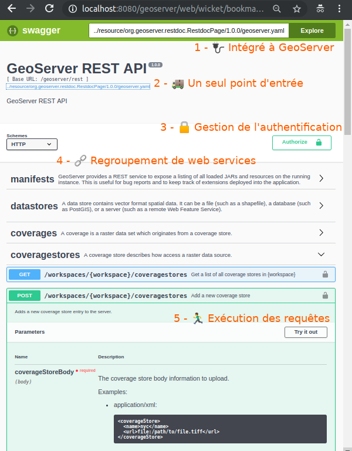Click the Parameters heading
The width and height of the screenshot is (352, 451).
30,332
